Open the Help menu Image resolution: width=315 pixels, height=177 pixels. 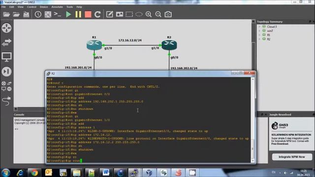tap(79, 7)
